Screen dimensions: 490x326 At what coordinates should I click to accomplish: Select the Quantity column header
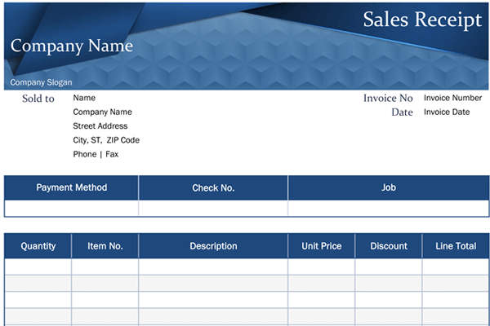pyautogui.click(x=38, y=245)
